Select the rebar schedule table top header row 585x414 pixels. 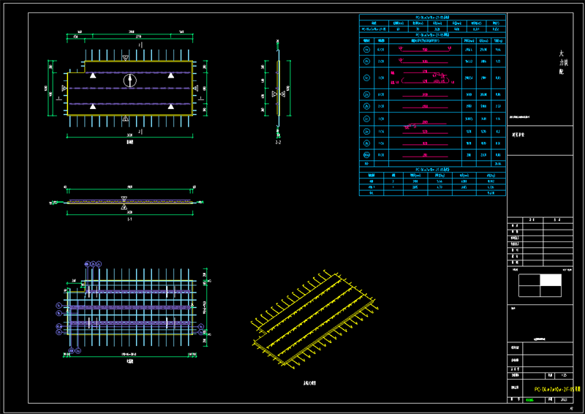pos(432,17)
